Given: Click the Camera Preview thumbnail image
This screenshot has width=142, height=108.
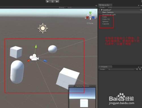Looking at the screenshot, I should [82, 98].
